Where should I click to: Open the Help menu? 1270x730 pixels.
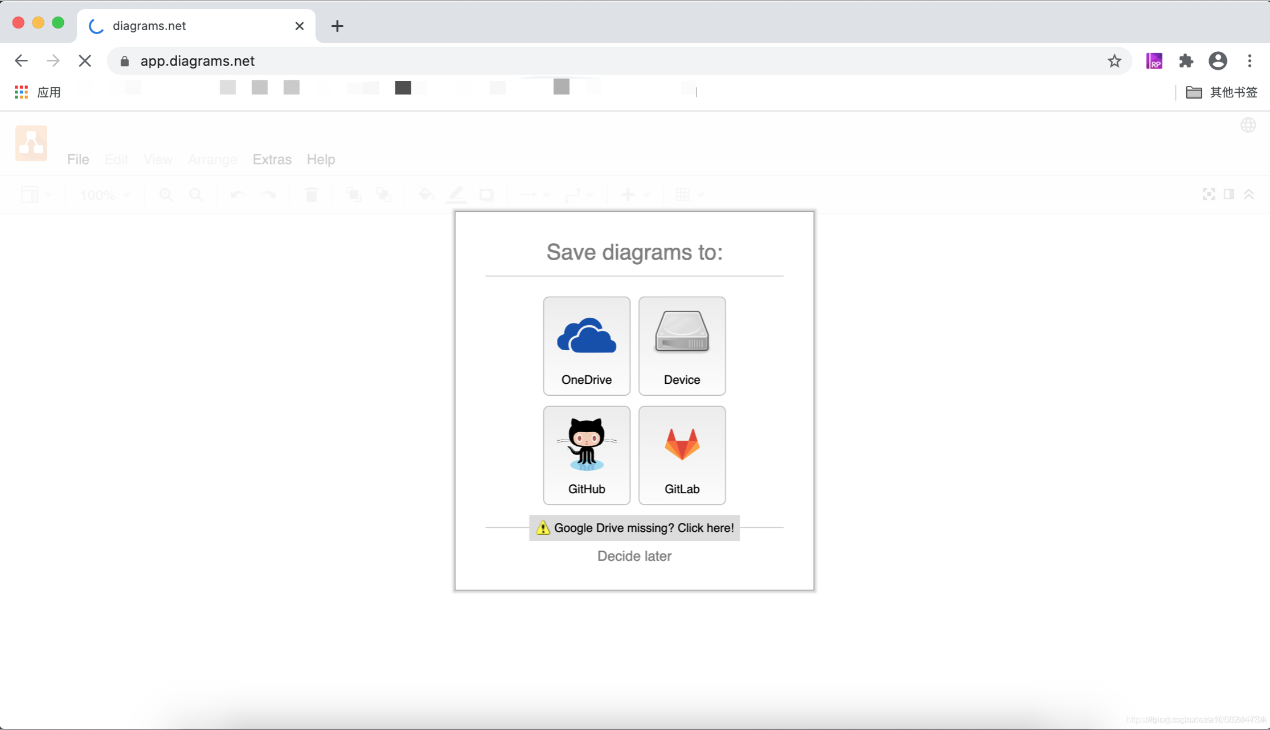321,159
